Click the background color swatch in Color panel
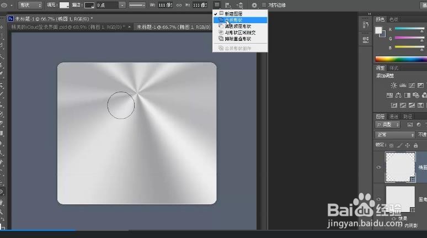 [383, 34]
